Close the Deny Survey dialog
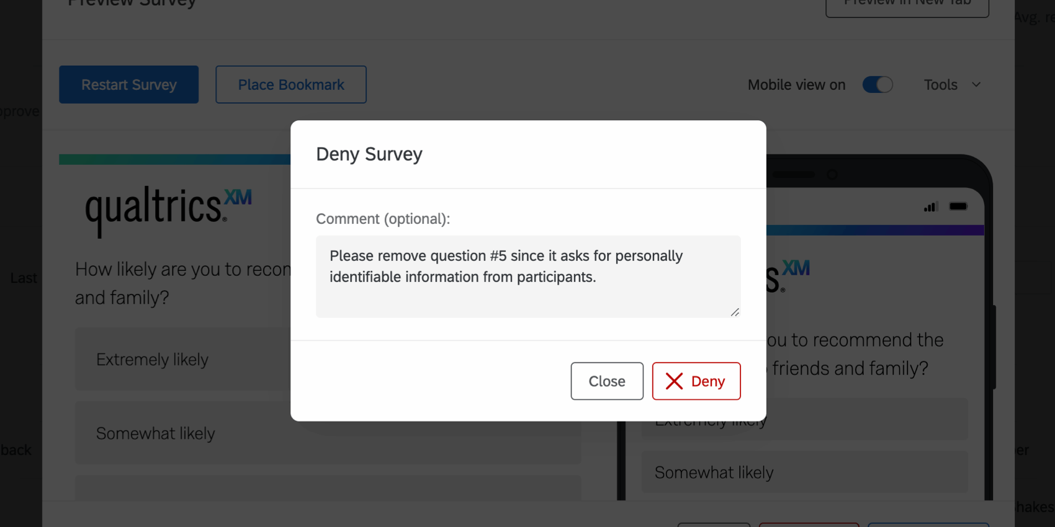This screenshot has width=1055, height=527. pos(606,381)
